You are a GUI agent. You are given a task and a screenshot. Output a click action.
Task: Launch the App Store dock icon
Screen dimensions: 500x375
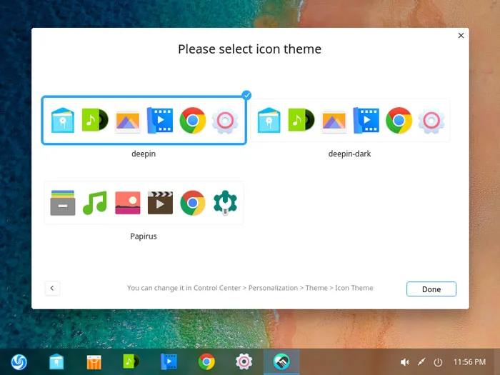click(x=94, y=362)
